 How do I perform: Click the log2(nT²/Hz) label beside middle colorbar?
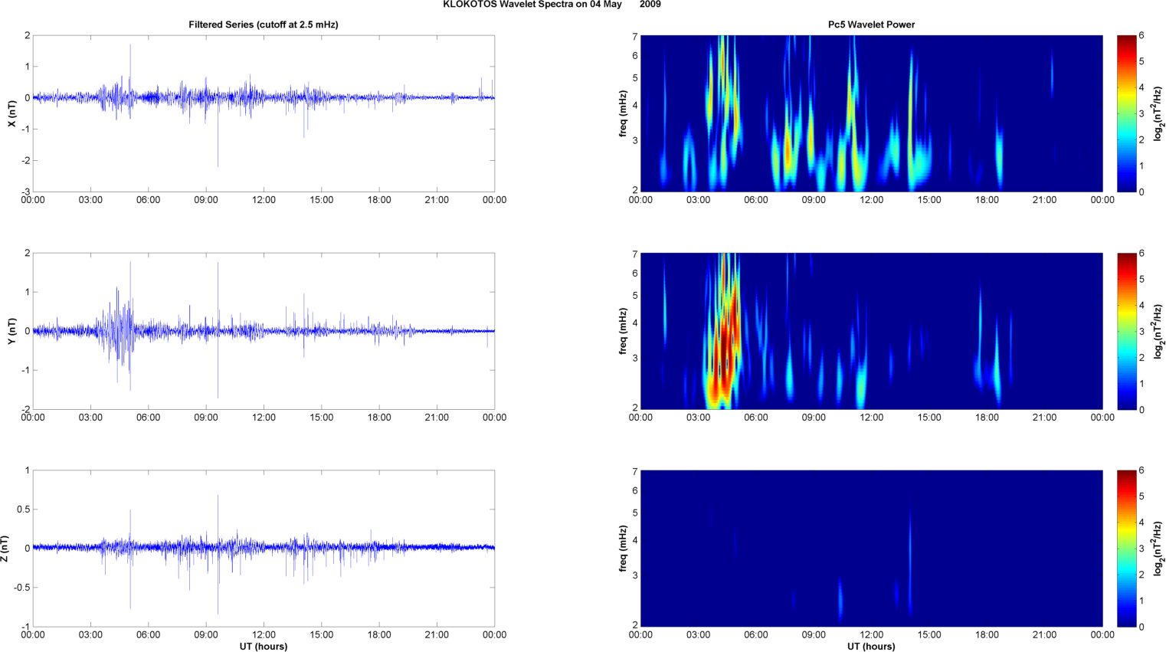click(x=1158, y=331)
